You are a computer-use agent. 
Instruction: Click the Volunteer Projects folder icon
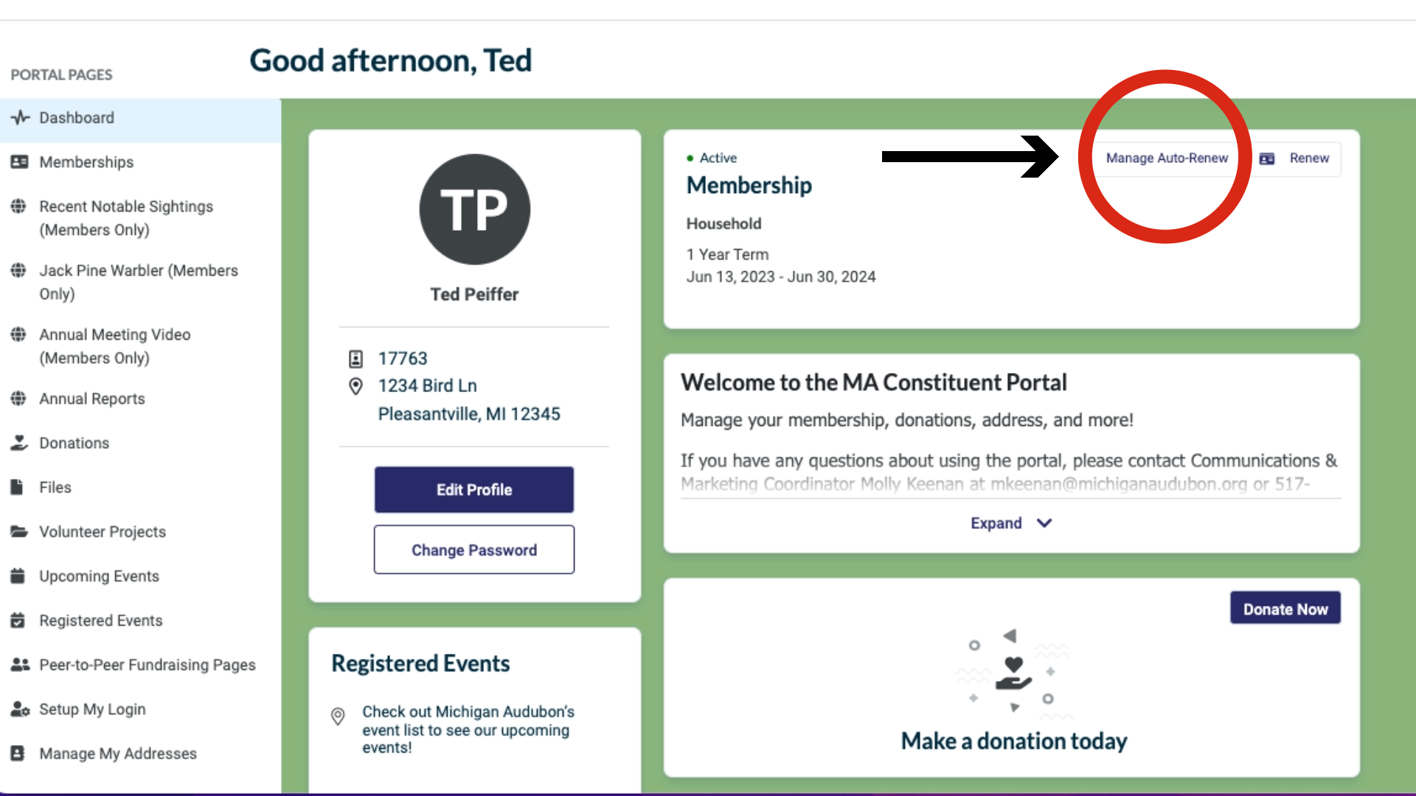pyautogui.click(x=19, y=531)
